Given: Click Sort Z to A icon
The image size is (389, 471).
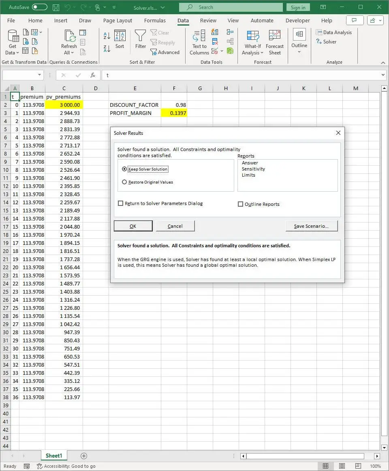Looking at the screenshot, I should click(x=107, y=48).
